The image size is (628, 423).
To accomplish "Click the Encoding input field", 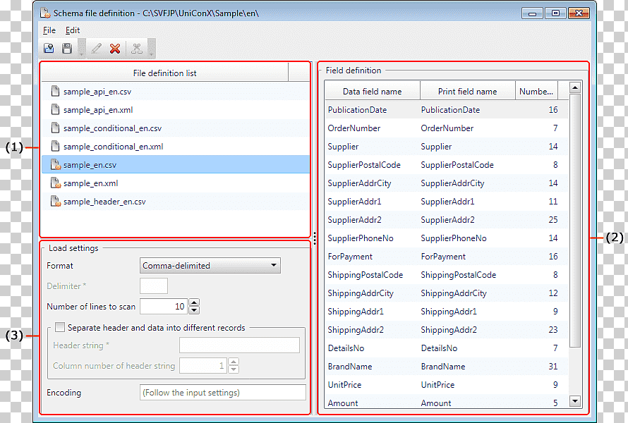I will click(223, 392).
